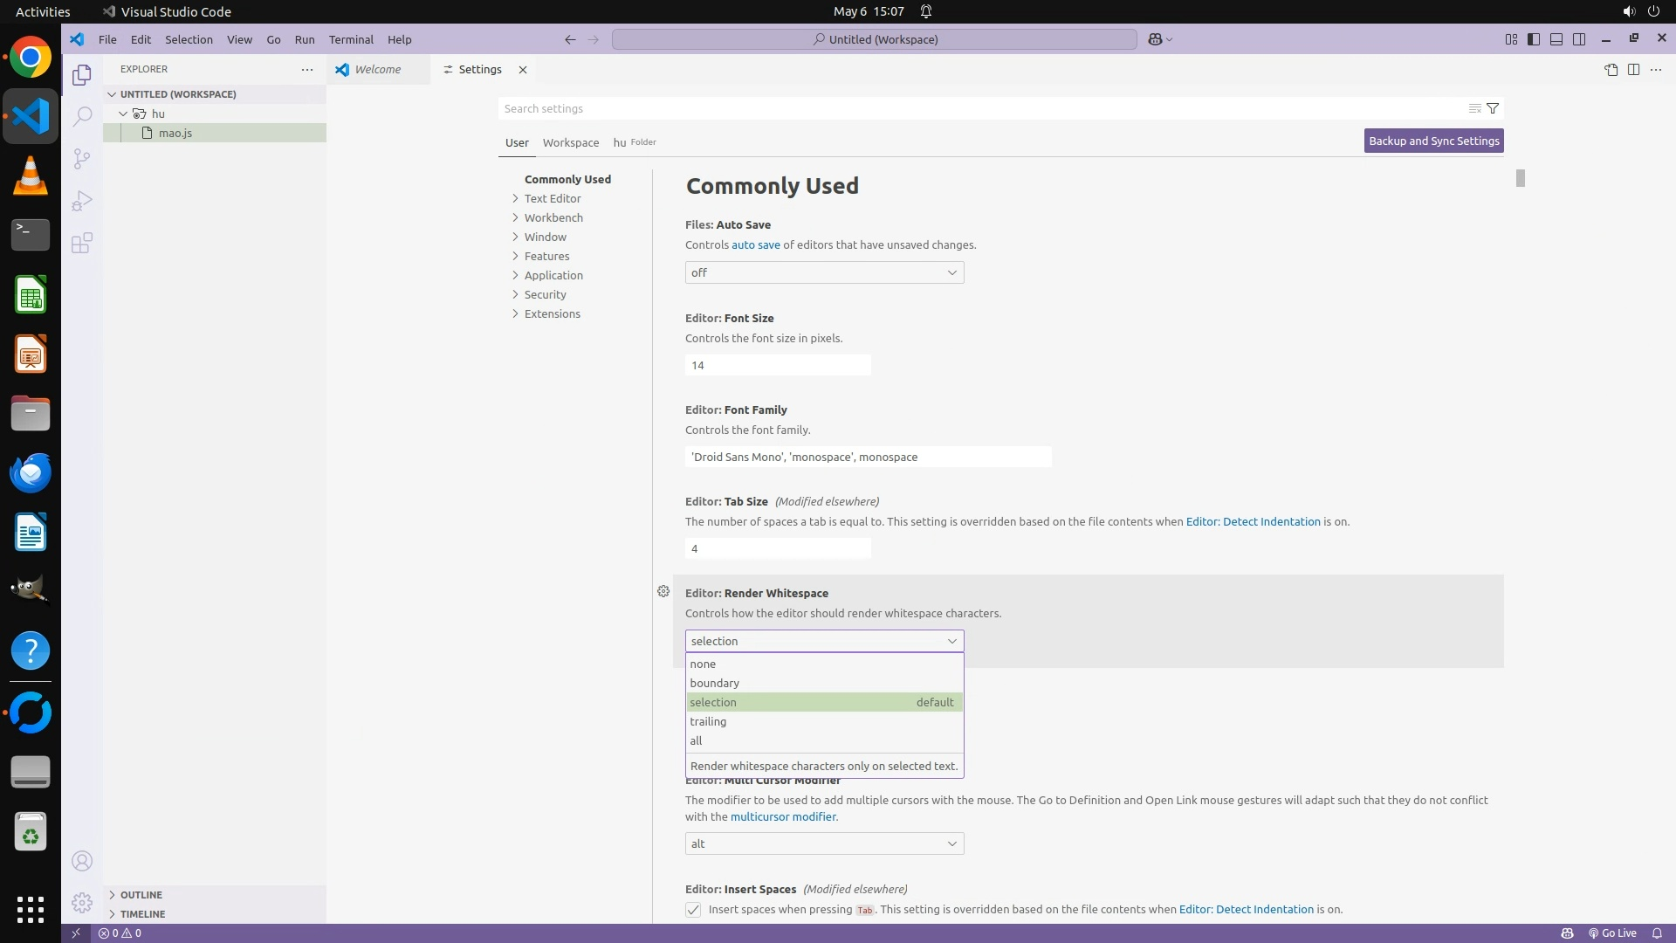The image size is (1676, 943).
Task: Select 'trailing' in Render Whitespace list
Action: click(x=708, y=722)
